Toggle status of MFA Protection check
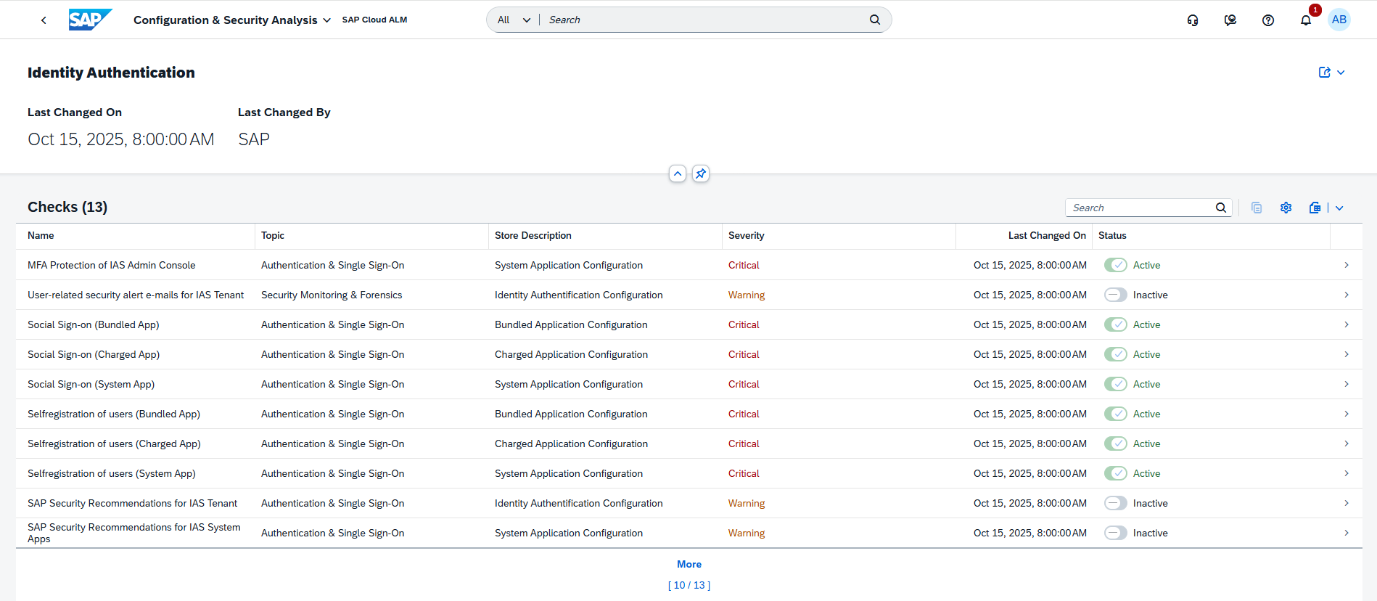 1115,266
